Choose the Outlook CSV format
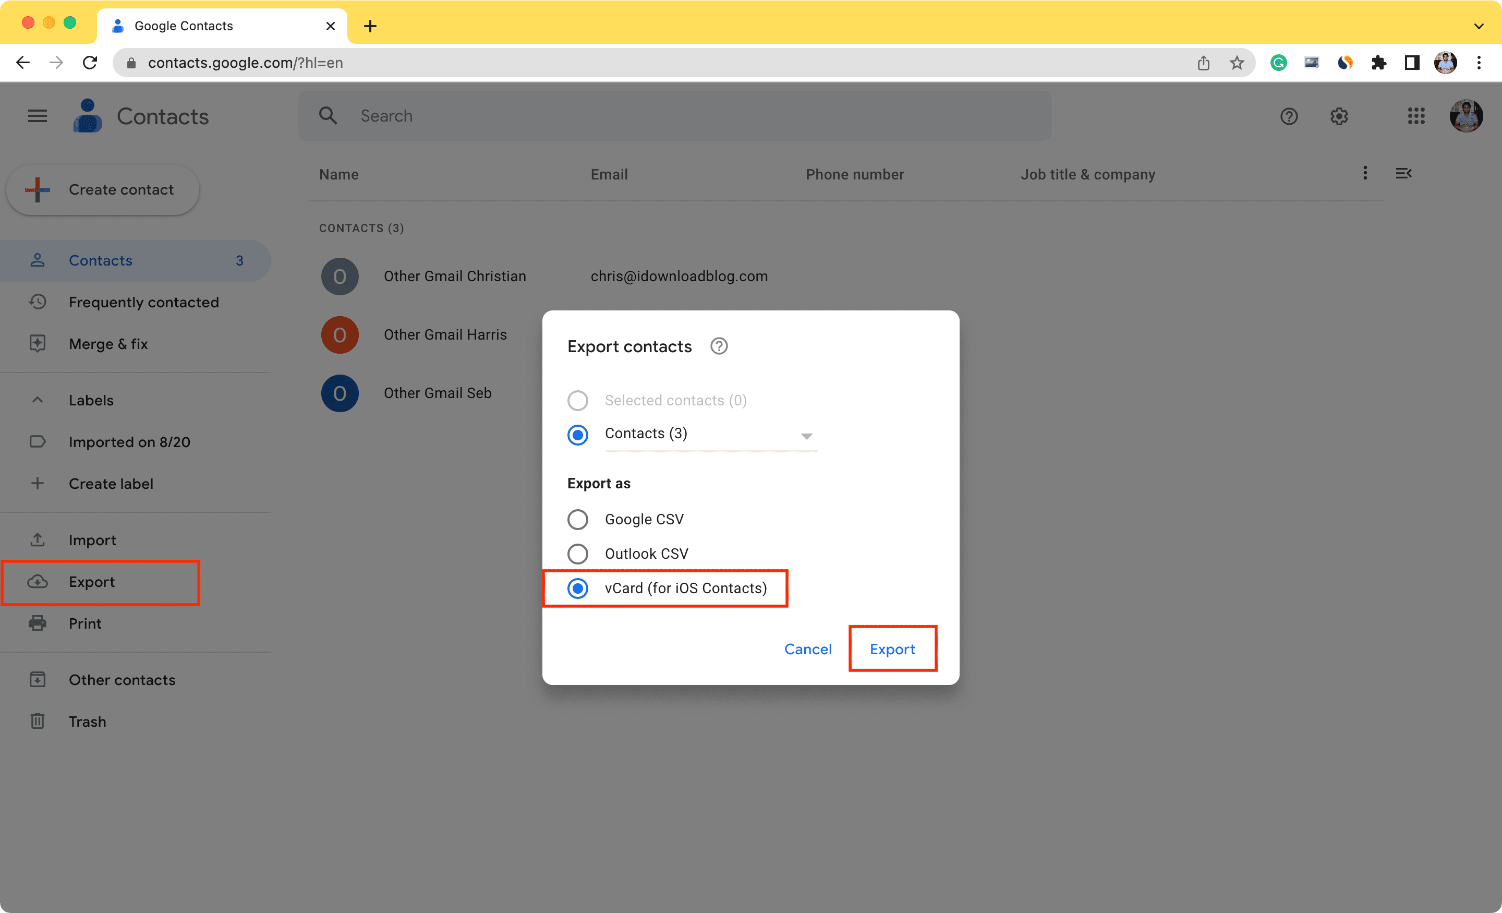The width and height of the screenshot is (1502, 913). pos(577,554)
